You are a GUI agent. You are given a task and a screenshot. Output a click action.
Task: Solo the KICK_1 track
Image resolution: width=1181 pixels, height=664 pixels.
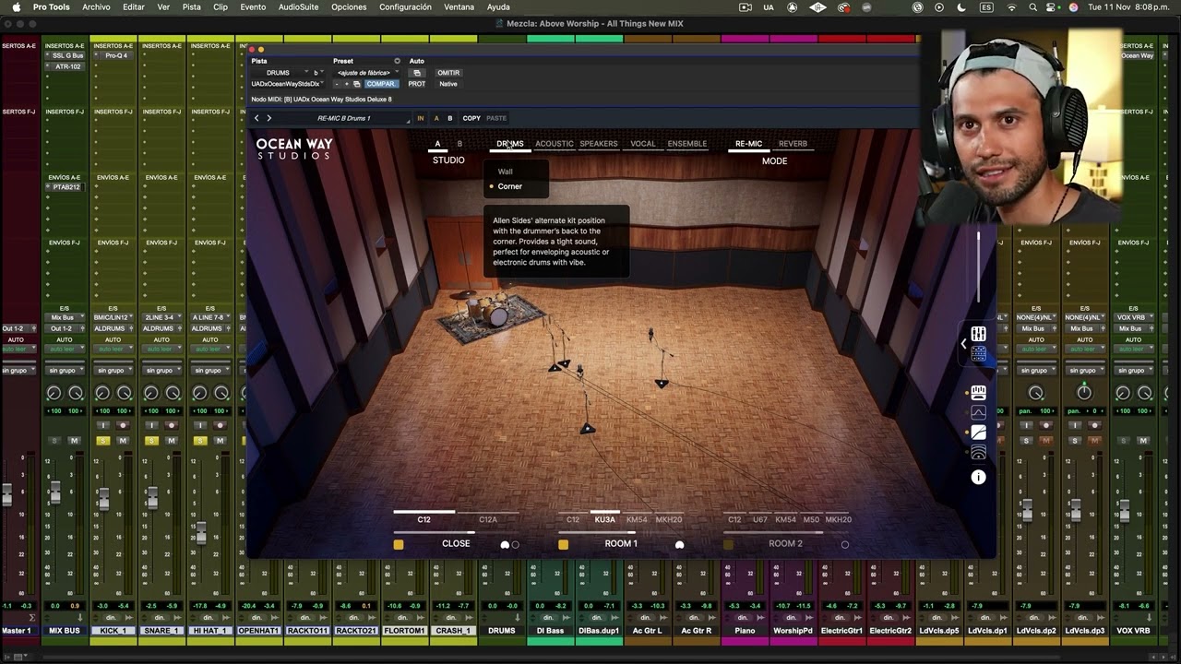click(102, 441)
